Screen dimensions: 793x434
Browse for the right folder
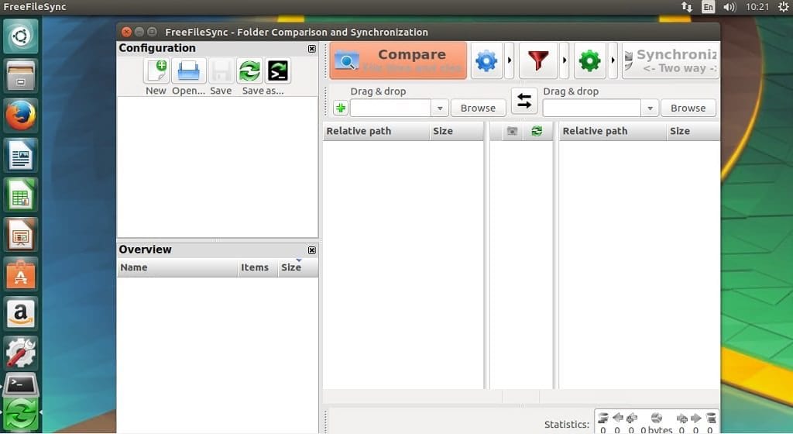pos(688,108)
